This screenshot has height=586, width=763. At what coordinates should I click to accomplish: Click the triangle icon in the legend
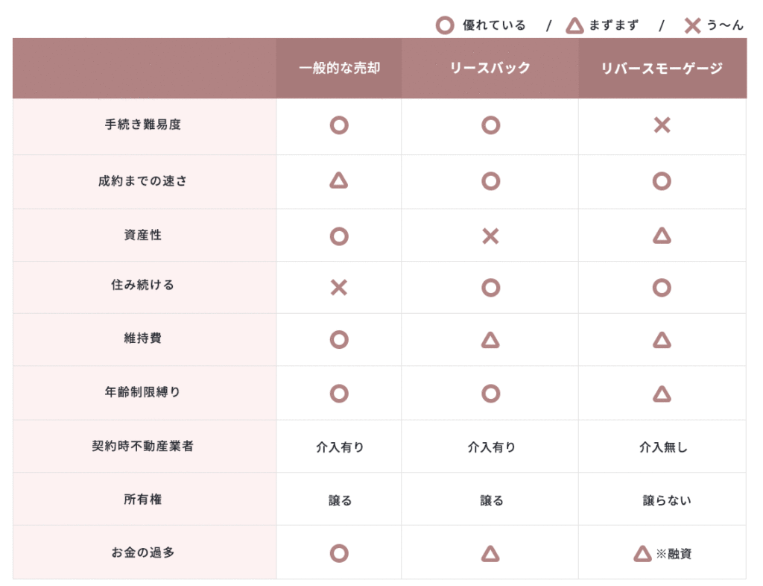tap(574, 26)
